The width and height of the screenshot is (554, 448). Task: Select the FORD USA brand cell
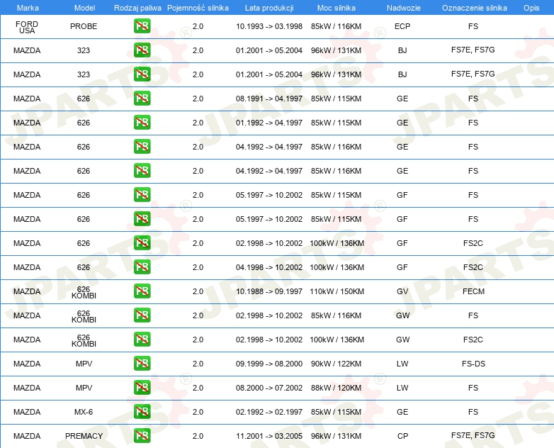click(x=27, y=27)
